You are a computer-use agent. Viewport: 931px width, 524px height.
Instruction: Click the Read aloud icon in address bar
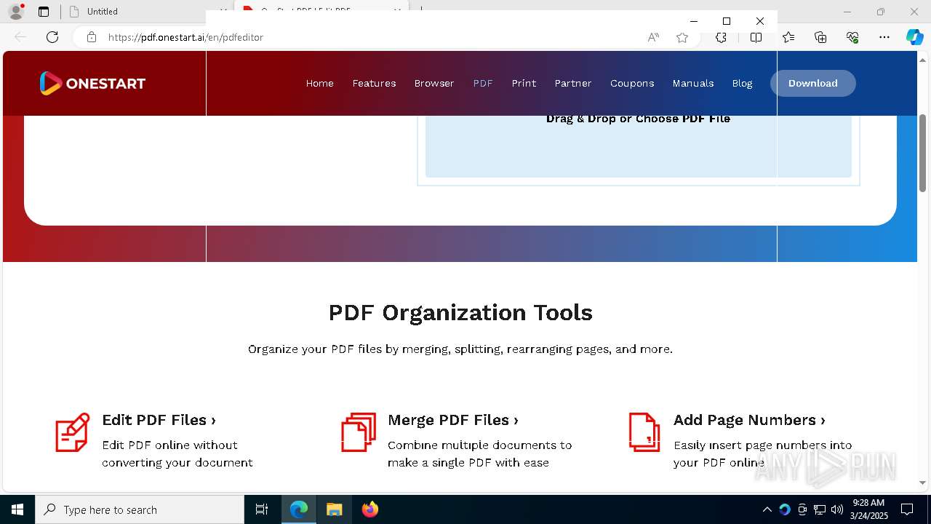coord(653,38)
